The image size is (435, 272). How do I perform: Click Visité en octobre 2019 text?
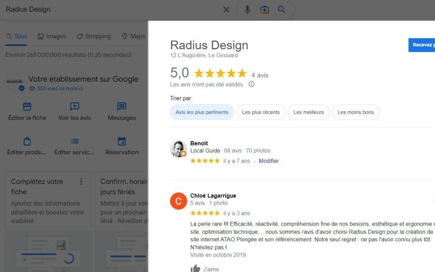click(x=218, y=255)
